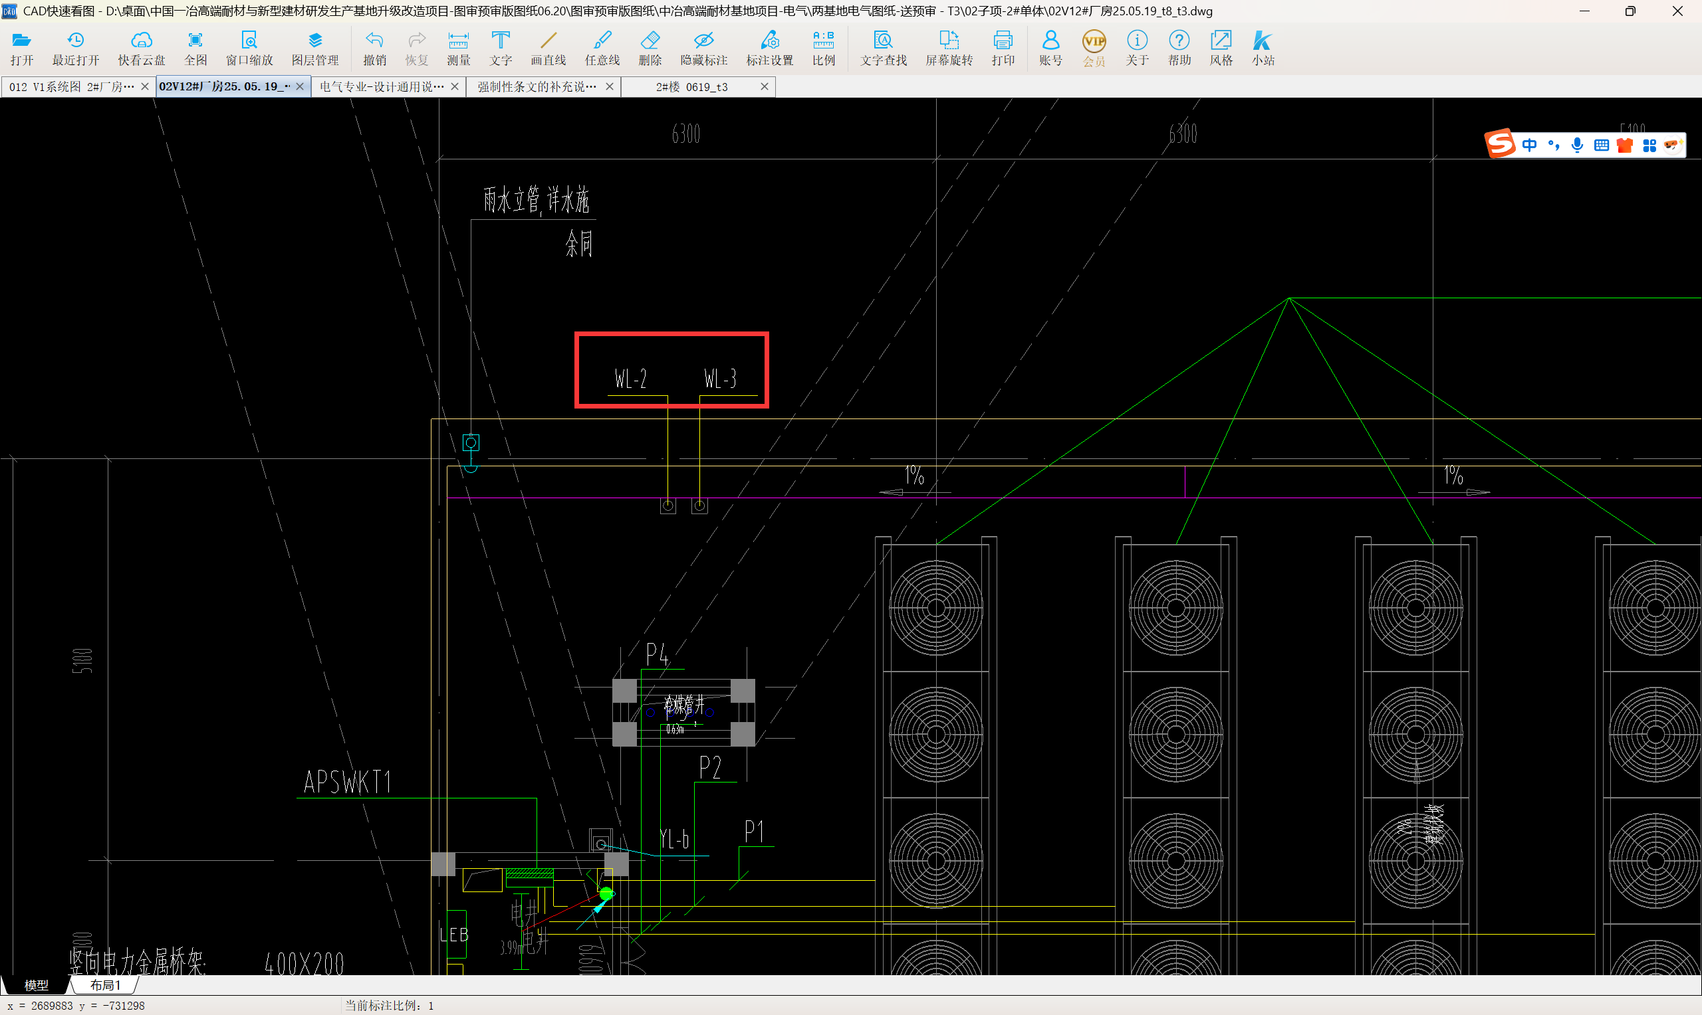The image size is (1702, 1015).
Task: Click the 400X200 dimension text
Action: 304,964
